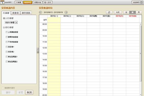Click the scrollbar down arrow of the time grid
The width and height of the screenshot is (144, 96).
click(140, 95)
